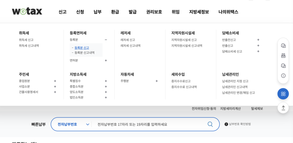The height and width of the screenshot is (143, 293).
Task: Open the 발급 top menu
Action: [132, 12]
